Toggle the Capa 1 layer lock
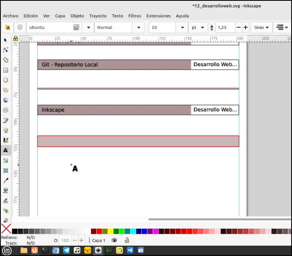 click(127, 241)
